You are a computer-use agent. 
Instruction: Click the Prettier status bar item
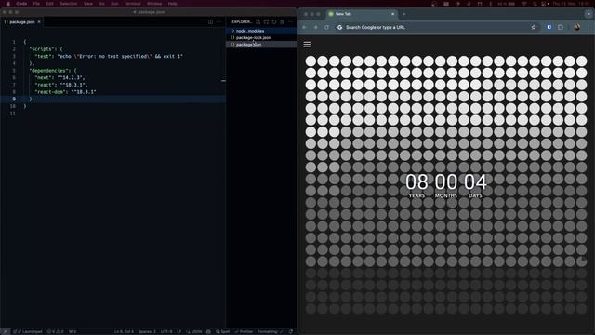pyautogui.click(x=244, y=331)
